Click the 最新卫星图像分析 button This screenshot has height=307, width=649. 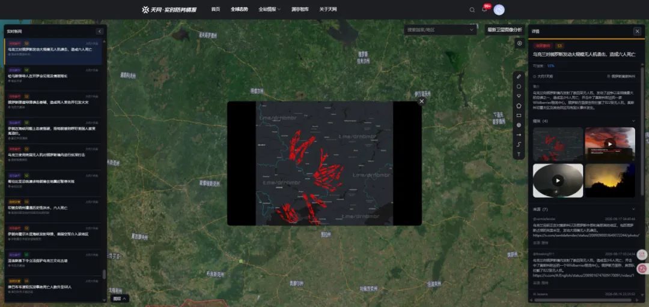504,30
